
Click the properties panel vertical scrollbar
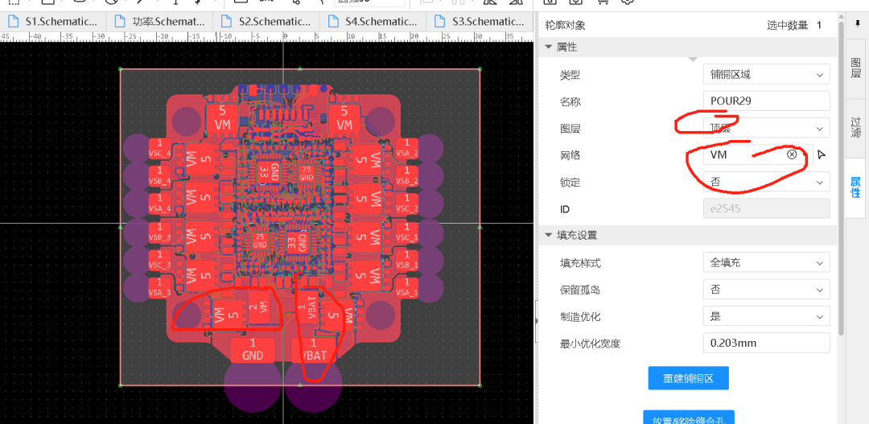pos(841,201)
